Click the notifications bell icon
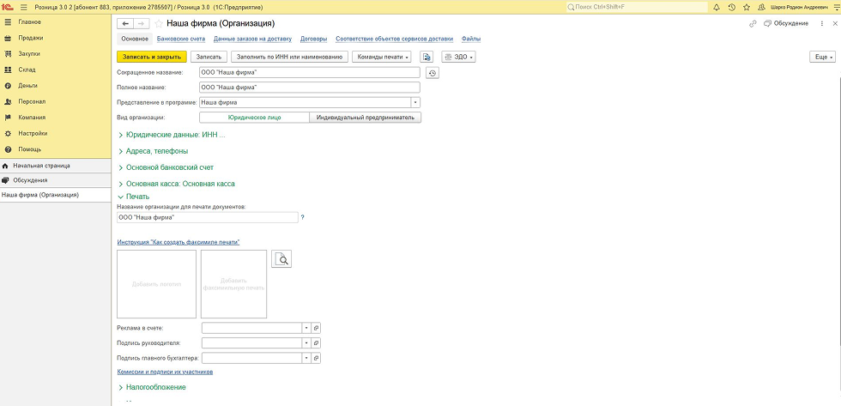Screen dimensions: 841x406 tap(717, 7)
